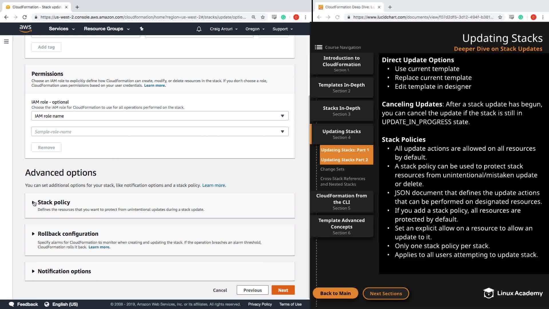Click the orange Next button
Image resolution: width=549 pixels, height=309 pixels.
click(283, 290)
